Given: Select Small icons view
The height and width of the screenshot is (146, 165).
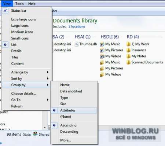Looking at the screenshot, I should (26, 39).
